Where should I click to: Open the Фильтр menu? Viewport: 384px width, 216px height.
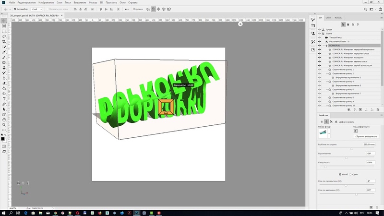click(x=93, y=2)
